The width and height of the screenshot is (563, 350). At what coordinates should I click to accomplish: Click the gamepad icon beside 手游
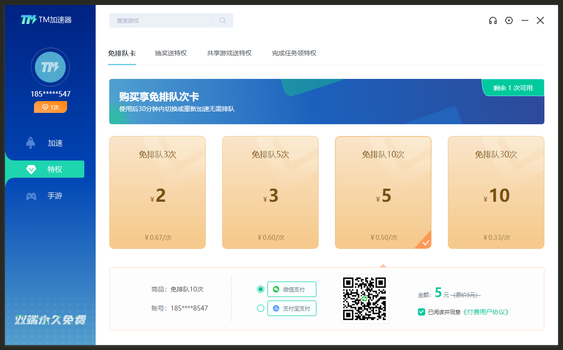tap(31, 196)
